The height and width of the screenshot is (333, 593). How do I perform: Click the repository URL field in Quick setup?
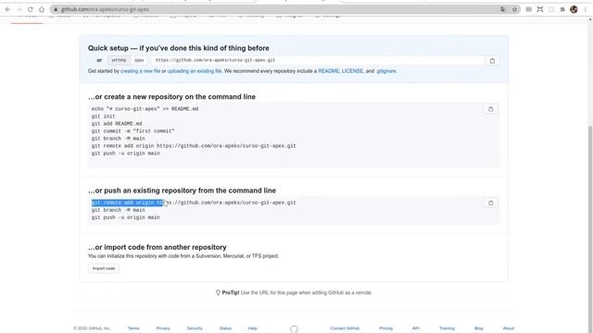point(318,60)
